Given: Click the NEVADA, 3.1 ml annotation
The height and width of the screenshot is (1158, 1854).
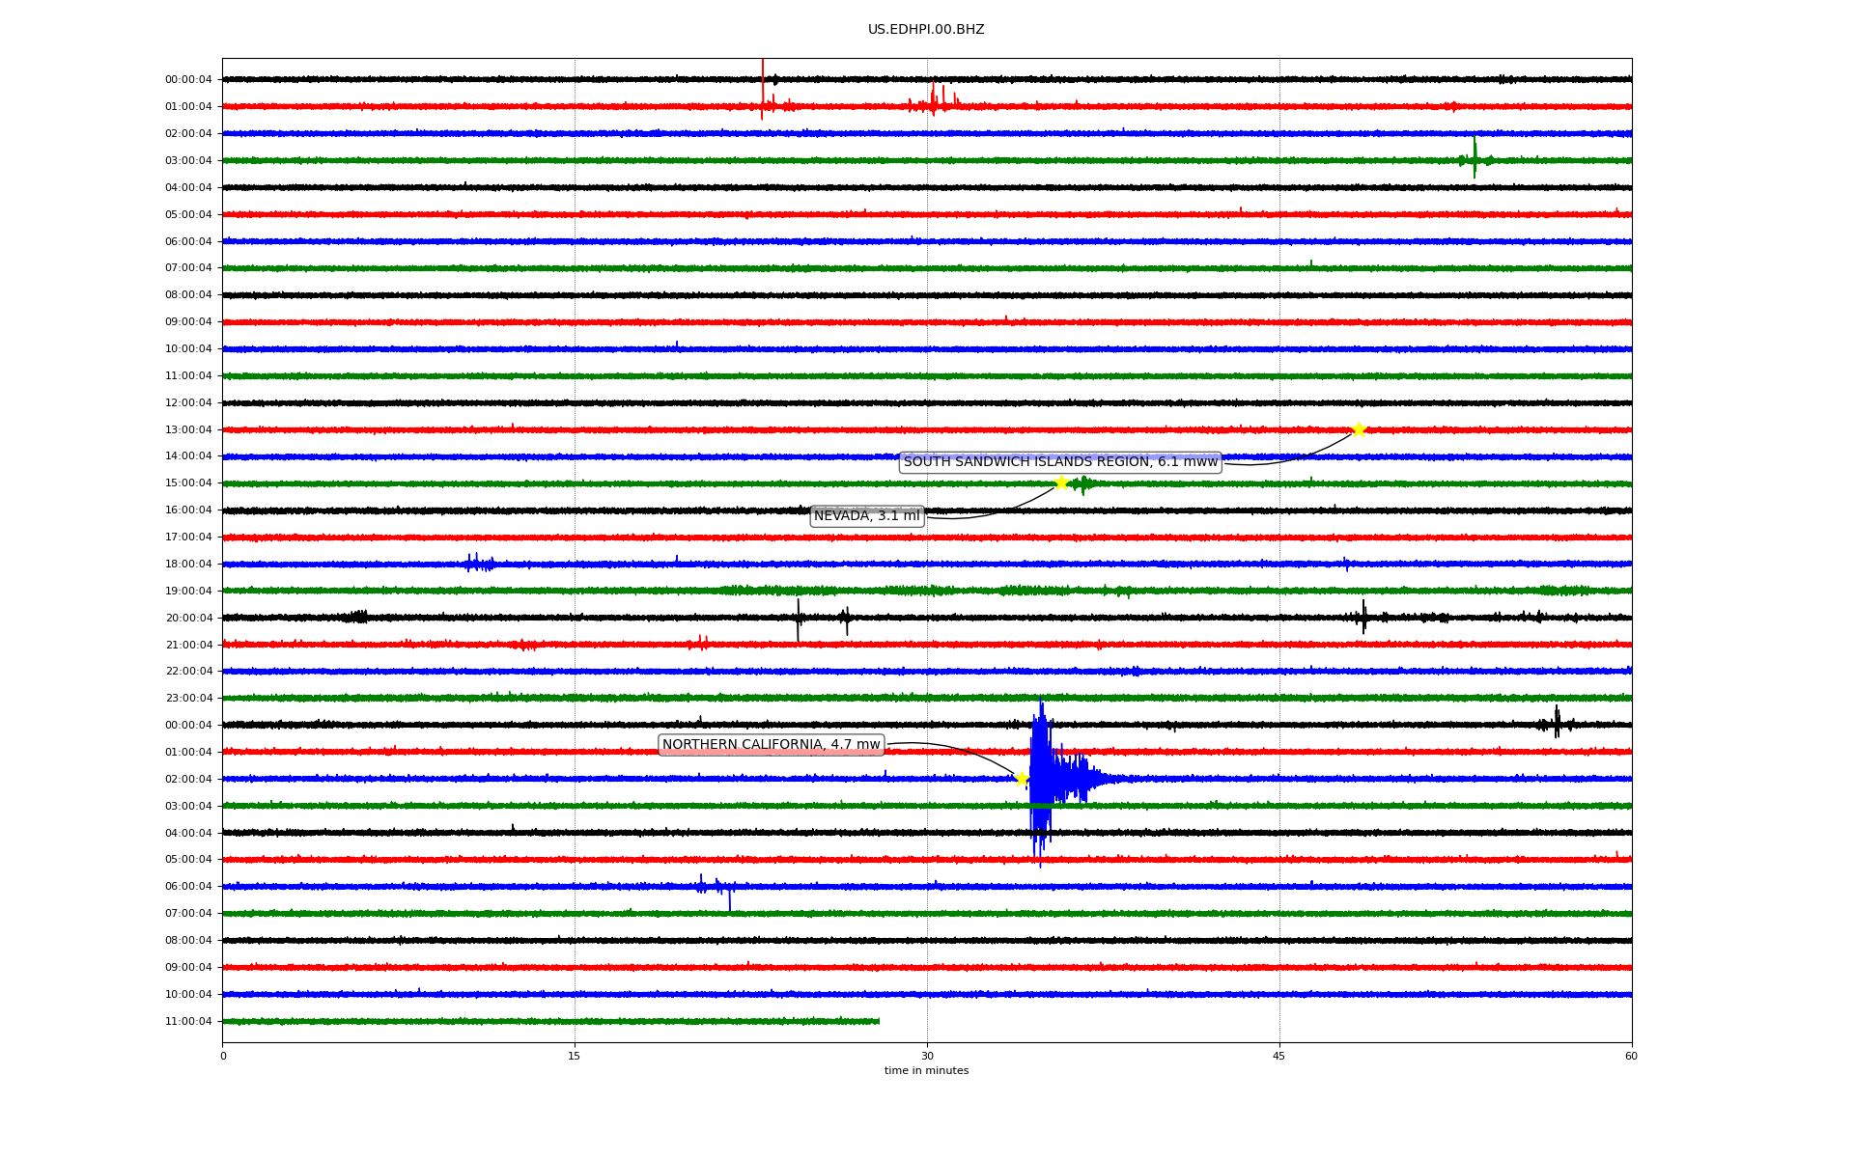Looking at the screenshot, I should (x=866, y=516).
